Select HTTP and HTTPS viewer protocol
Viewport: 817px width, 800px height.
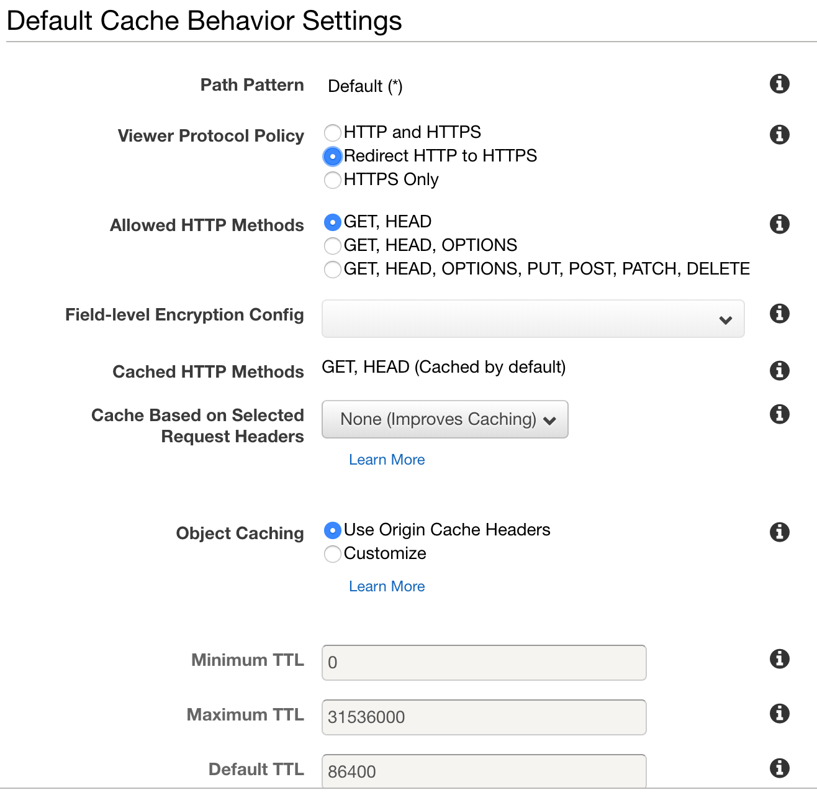coord(333,132)
